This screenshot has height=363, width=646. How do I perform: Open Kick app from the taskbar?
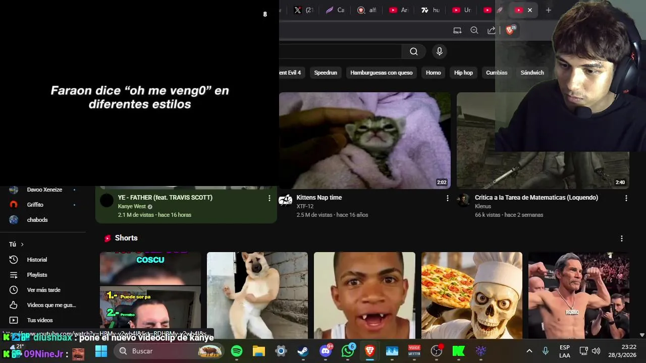(459, 351)
